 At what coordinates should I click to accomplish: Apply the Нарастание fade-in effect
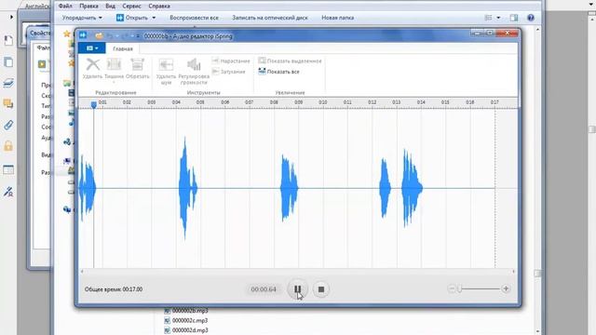[x=231, y=60]
